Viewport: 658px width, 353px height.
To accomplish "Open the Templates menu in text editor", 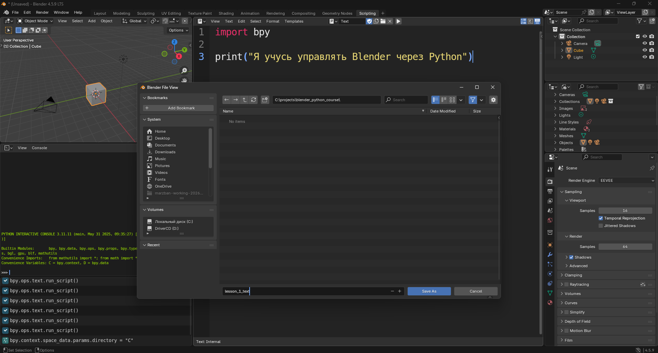I will point(294,21).
